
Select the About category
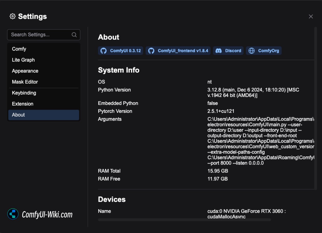44,115
